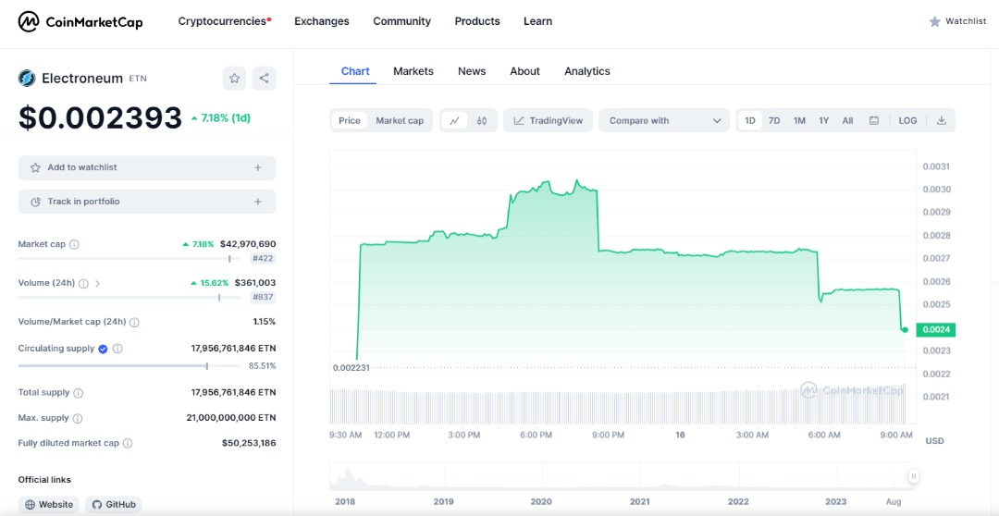Screen dimensions: 999x516
Task: Click current price marker 0.0024 on chart
Action: click(x=935, y=330)
